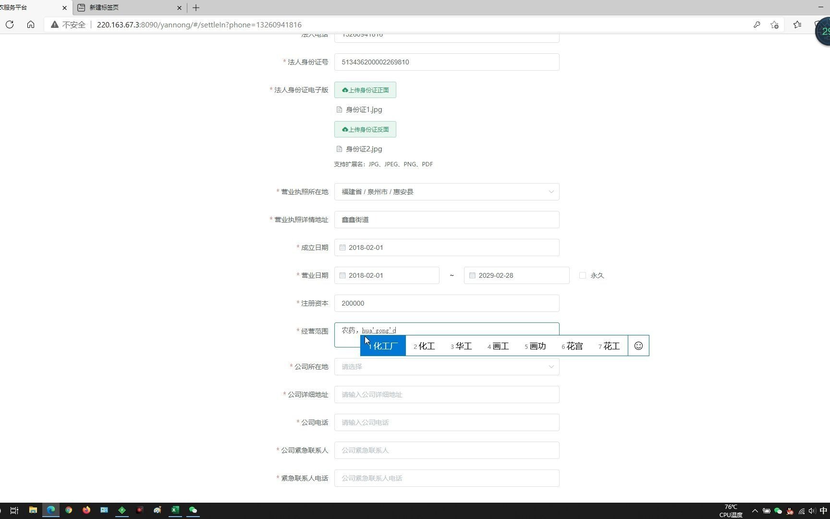Screen dimensions: 830x519
Task: Select IME candidate 华工
Action: pyautogui.click(x=461, y=346)
